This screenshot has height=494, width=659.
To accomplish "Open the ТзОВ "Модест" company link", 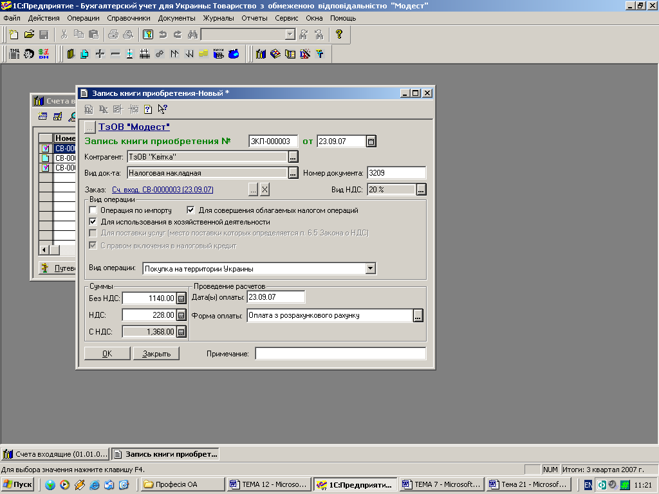I will coord(134,127).
